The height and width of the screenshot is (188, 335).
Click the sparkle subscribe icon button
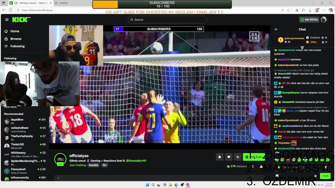click(x=238, y=157)
